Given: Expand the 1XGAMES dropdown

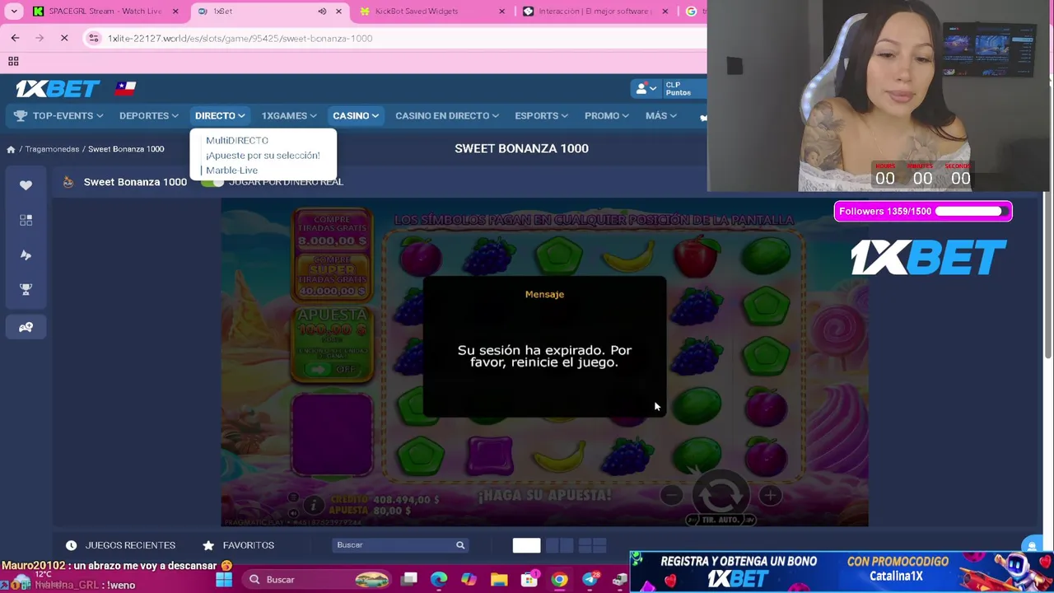Looking at the screenshot, I should click(289, 115).
